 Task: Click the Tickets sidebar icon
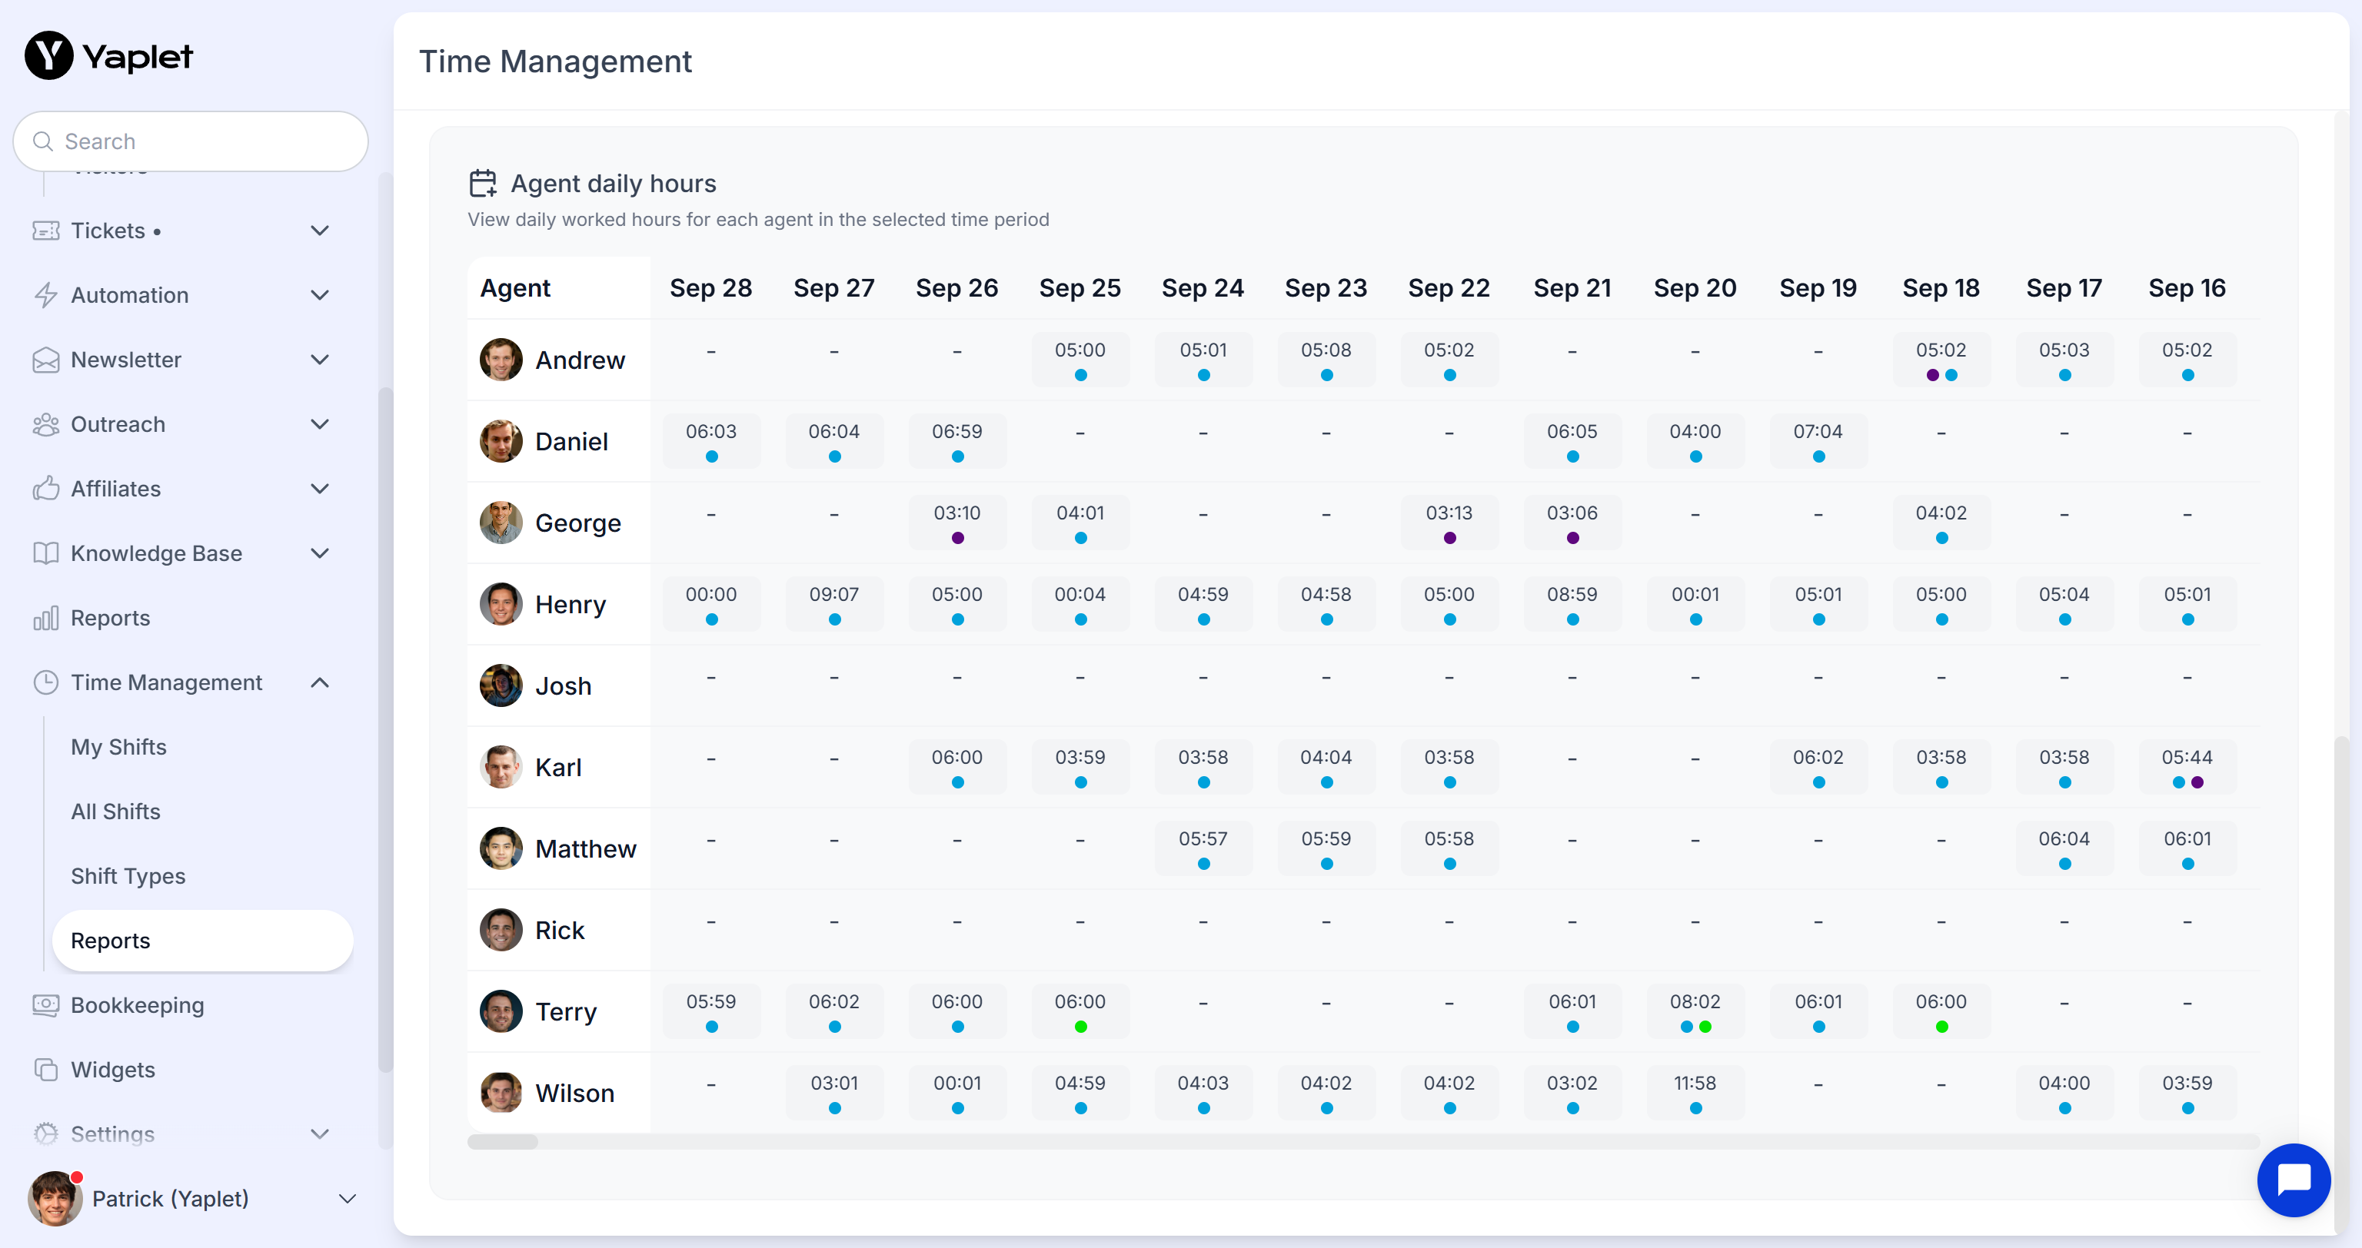point(46,231)
